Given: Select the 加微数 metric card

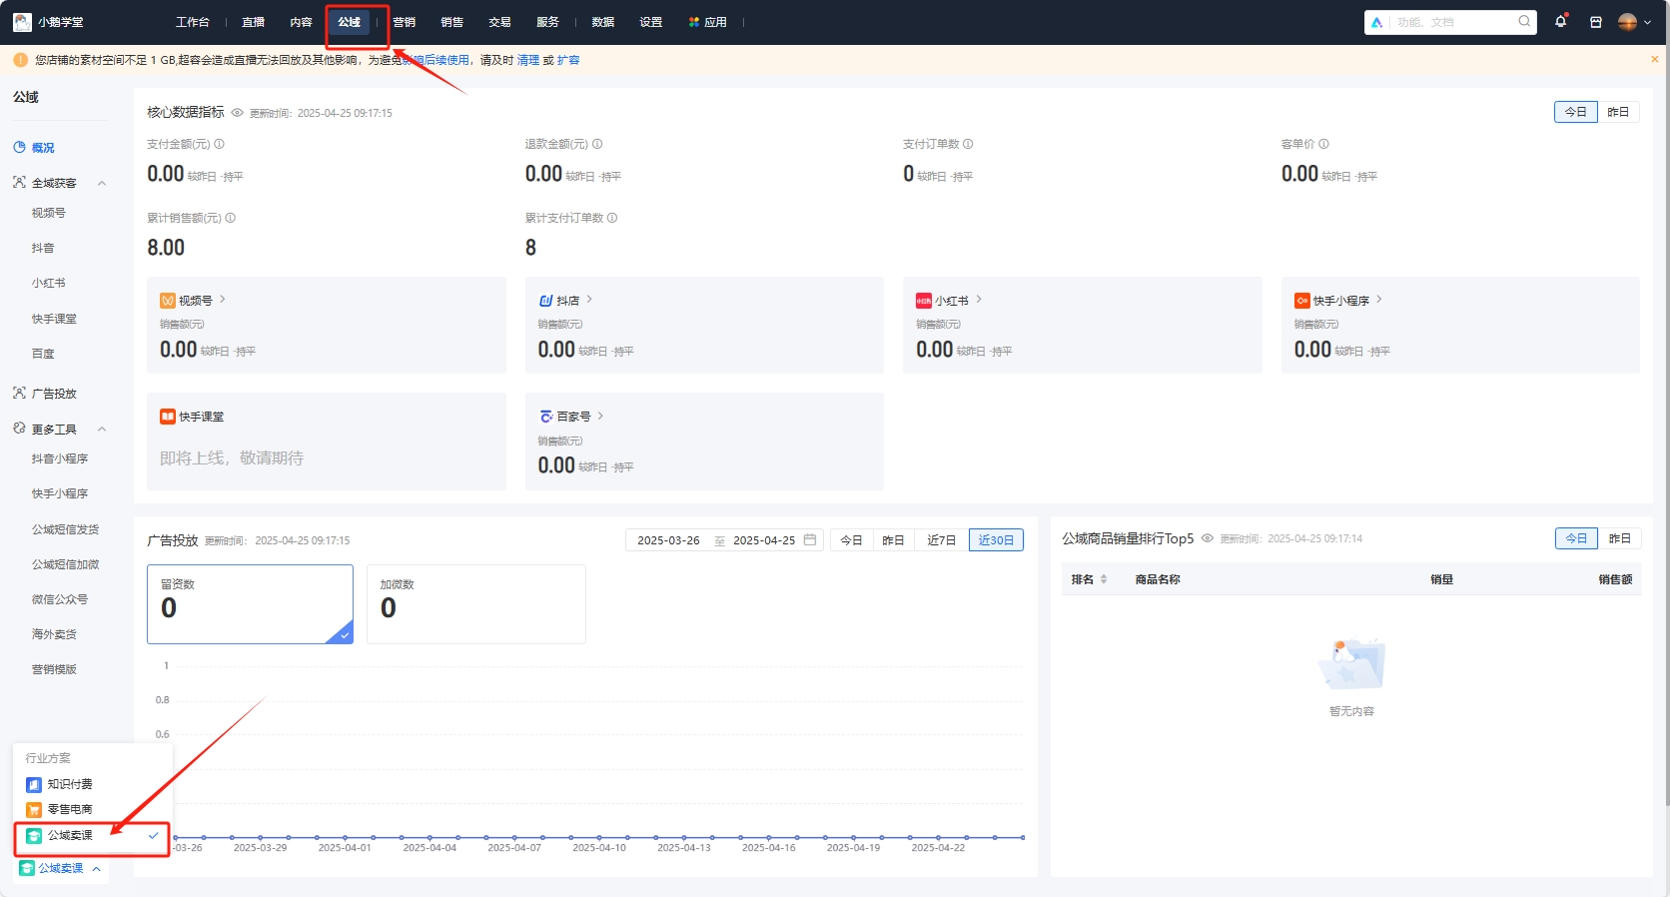Looking at the screenshot, I should [475, 603].
